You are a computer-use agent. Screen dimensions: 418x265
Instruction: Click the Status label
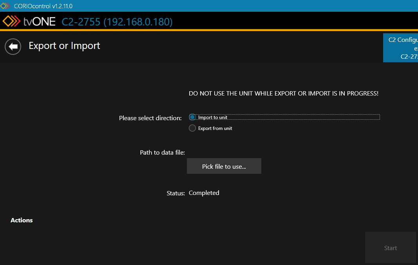click(x=176, y=193)
